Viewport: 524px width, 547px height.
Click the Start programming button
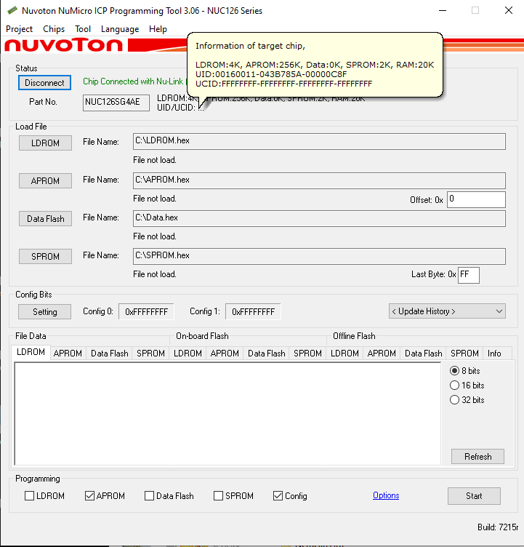click(474, 496)
